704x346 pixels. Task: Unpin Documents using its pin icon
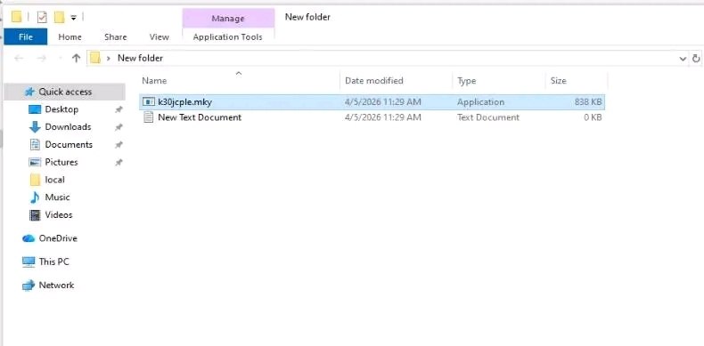click(x=119, y=145)
